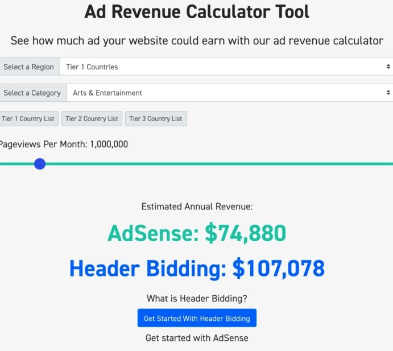The image size is (393, 351).
Task: Click the Select a Region label
Action: click(x=28, y=67)
